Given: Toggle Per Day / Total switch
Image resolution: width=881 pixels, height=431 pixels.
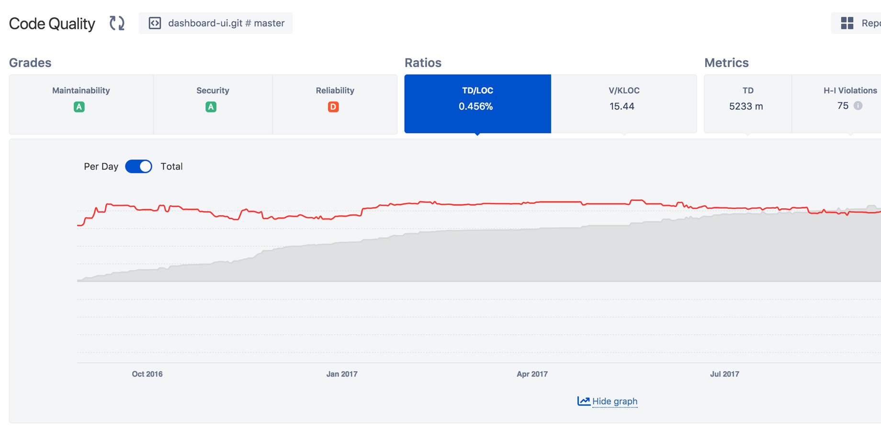Looking at the screenshot, I should tap(139, 166).
